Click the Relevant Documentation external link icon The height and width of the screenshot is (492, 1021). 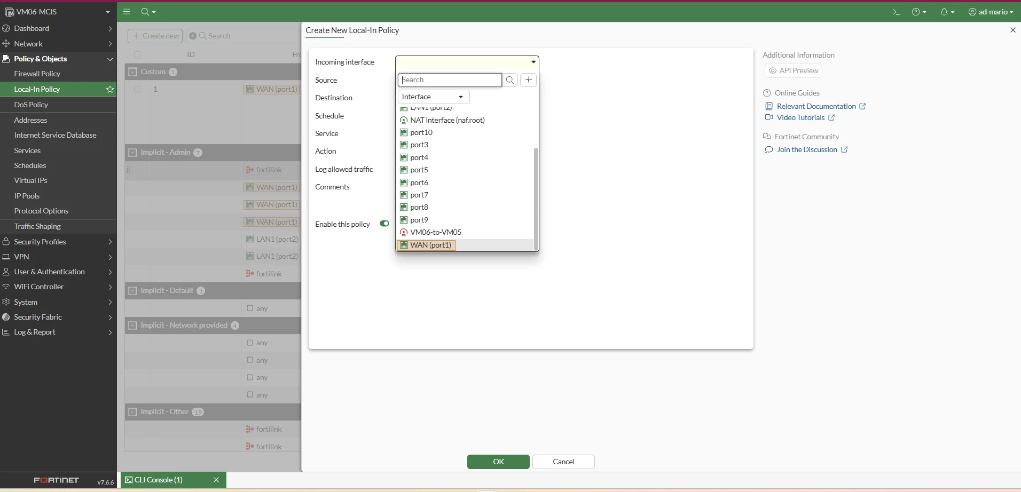coord(862,106)
